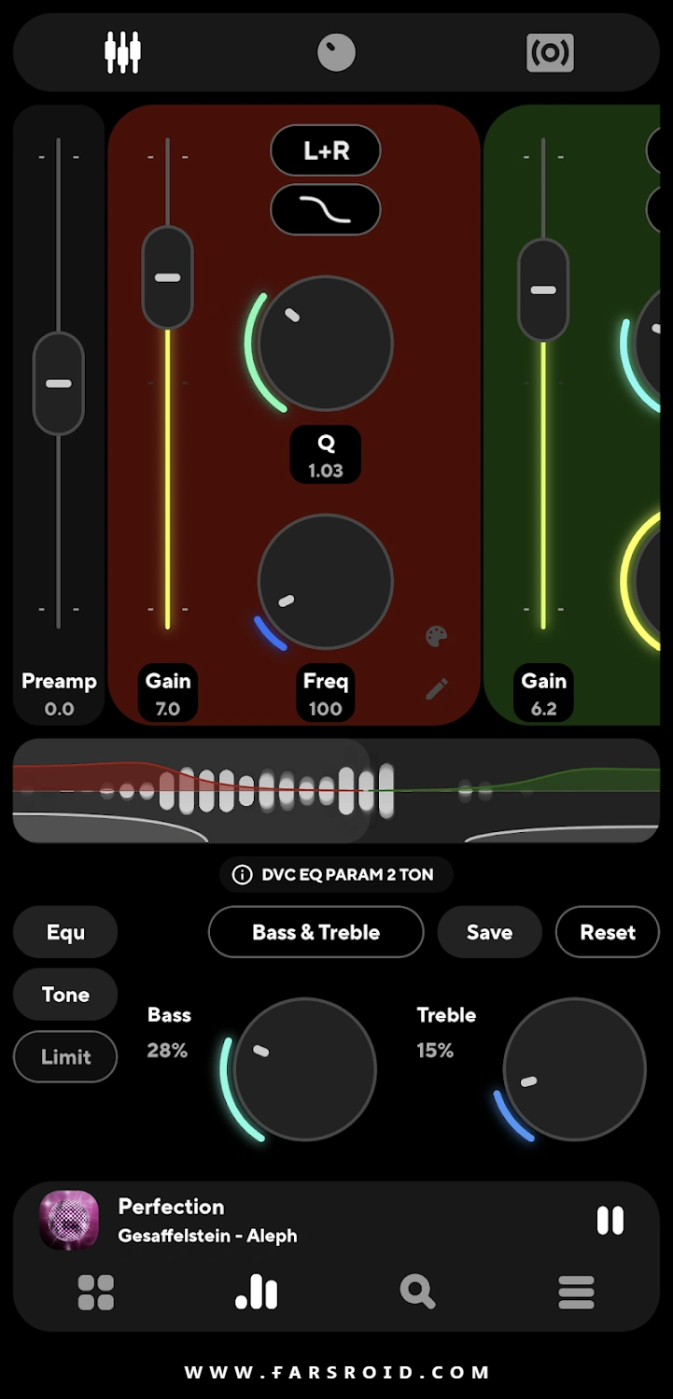Toggle the Equ button
Screen dimensions: 673x1399
65,932
